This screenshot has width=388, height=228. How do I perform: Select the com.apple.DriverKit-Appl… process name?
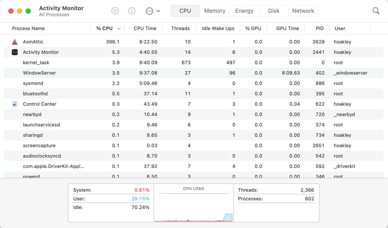tap(53, 166)
